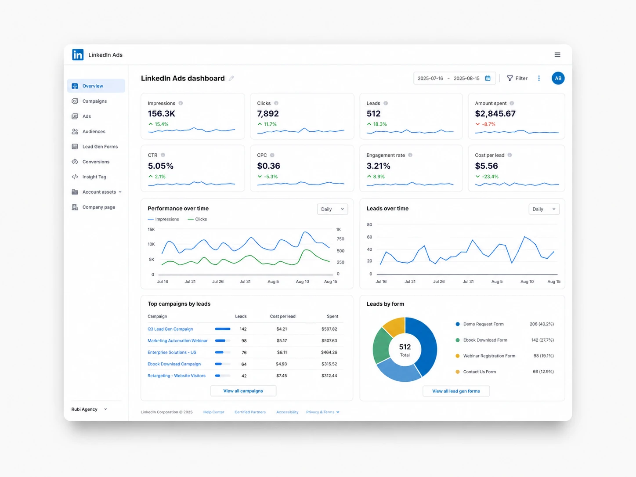The image size is (636, 477).
Task: Click the end date 2025-08-15 field
Action: pos(466,78)
